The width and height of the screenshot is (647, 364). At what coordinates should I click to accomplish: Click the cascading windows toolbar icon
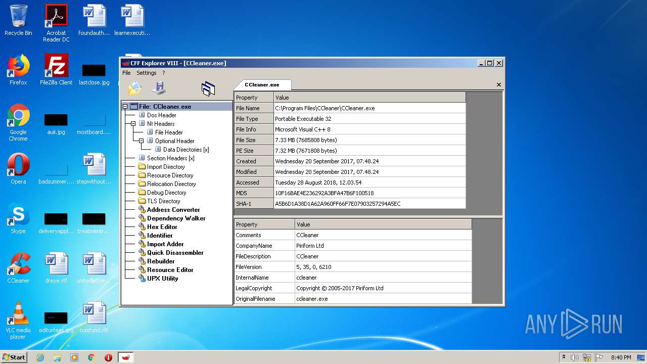coord(208,89)
